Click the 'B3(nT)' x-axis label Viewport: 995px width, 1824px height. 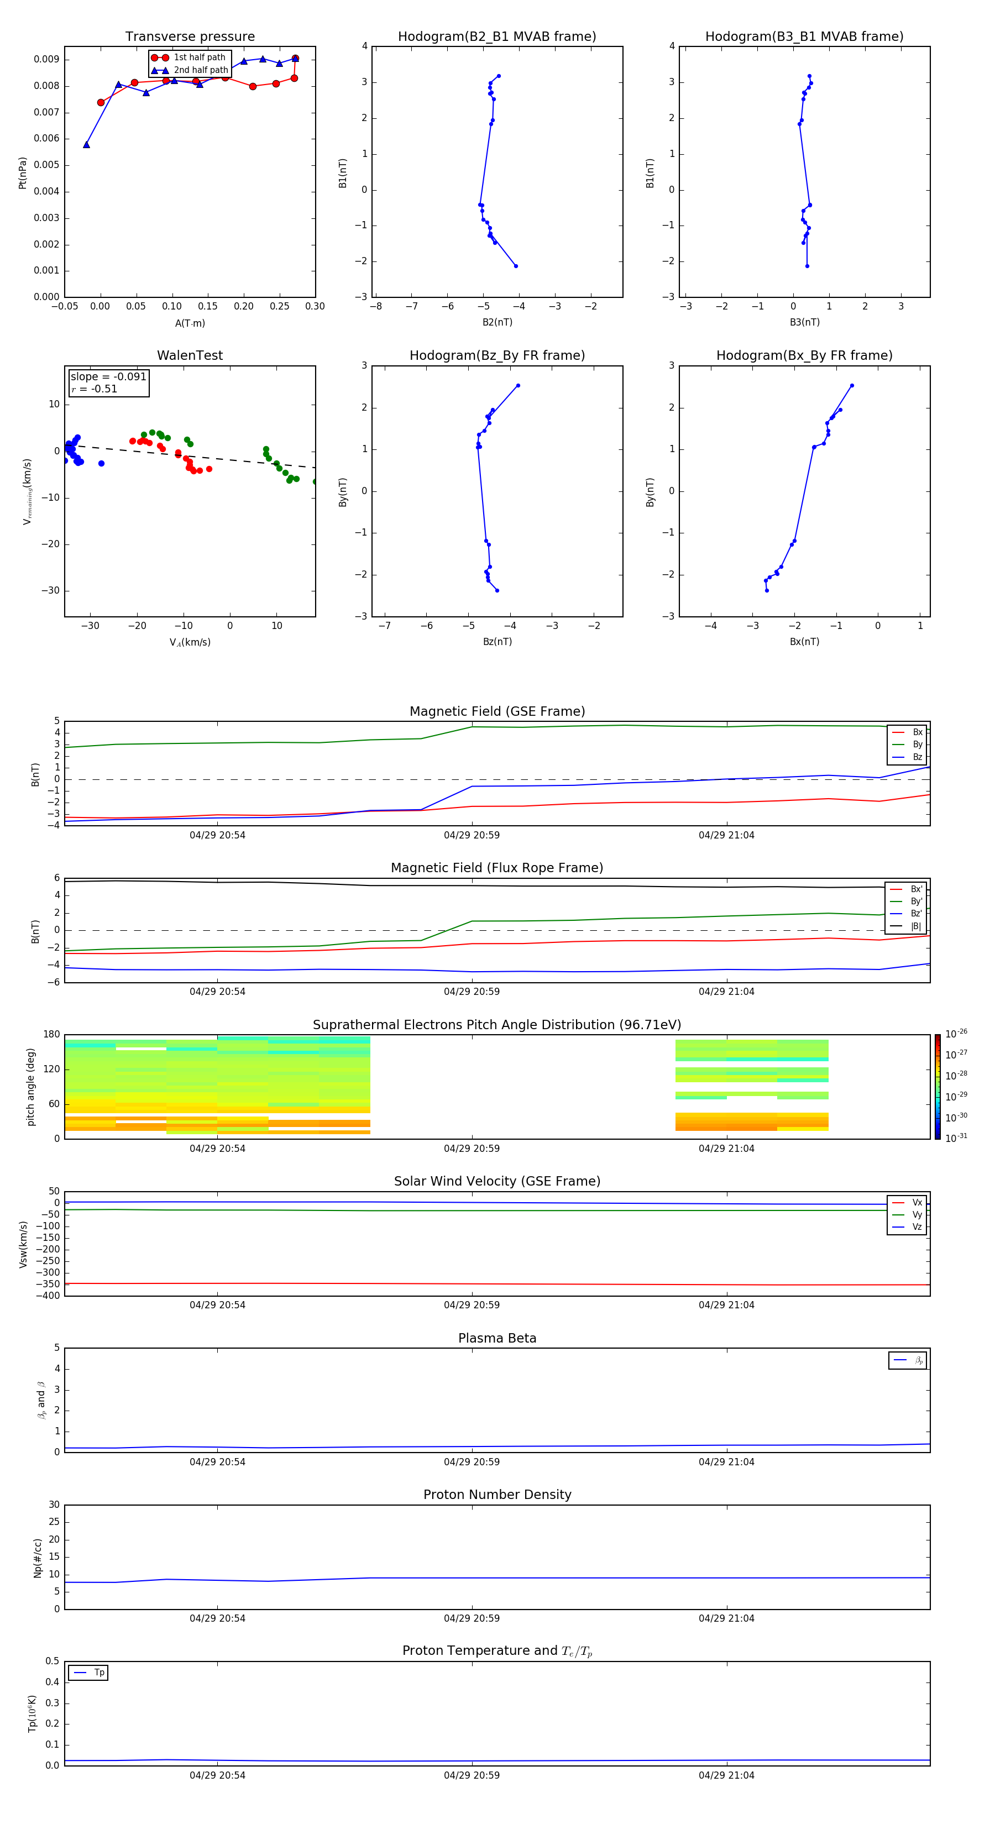[804, 322]
